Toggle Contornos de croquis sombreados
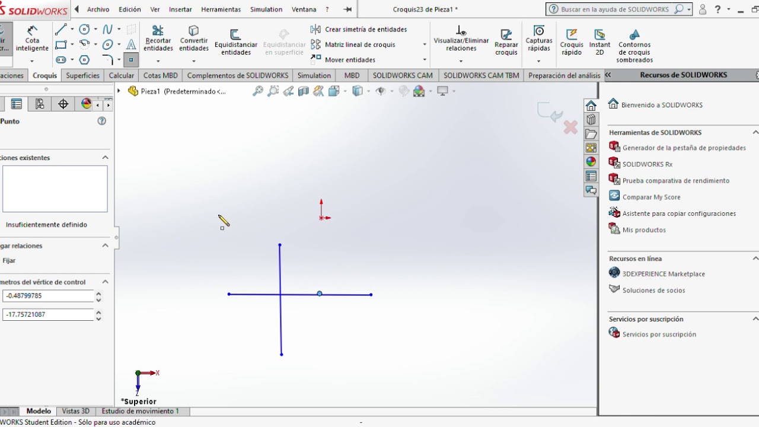The height and width of the screenshot is (427, 759). point(634,46)
